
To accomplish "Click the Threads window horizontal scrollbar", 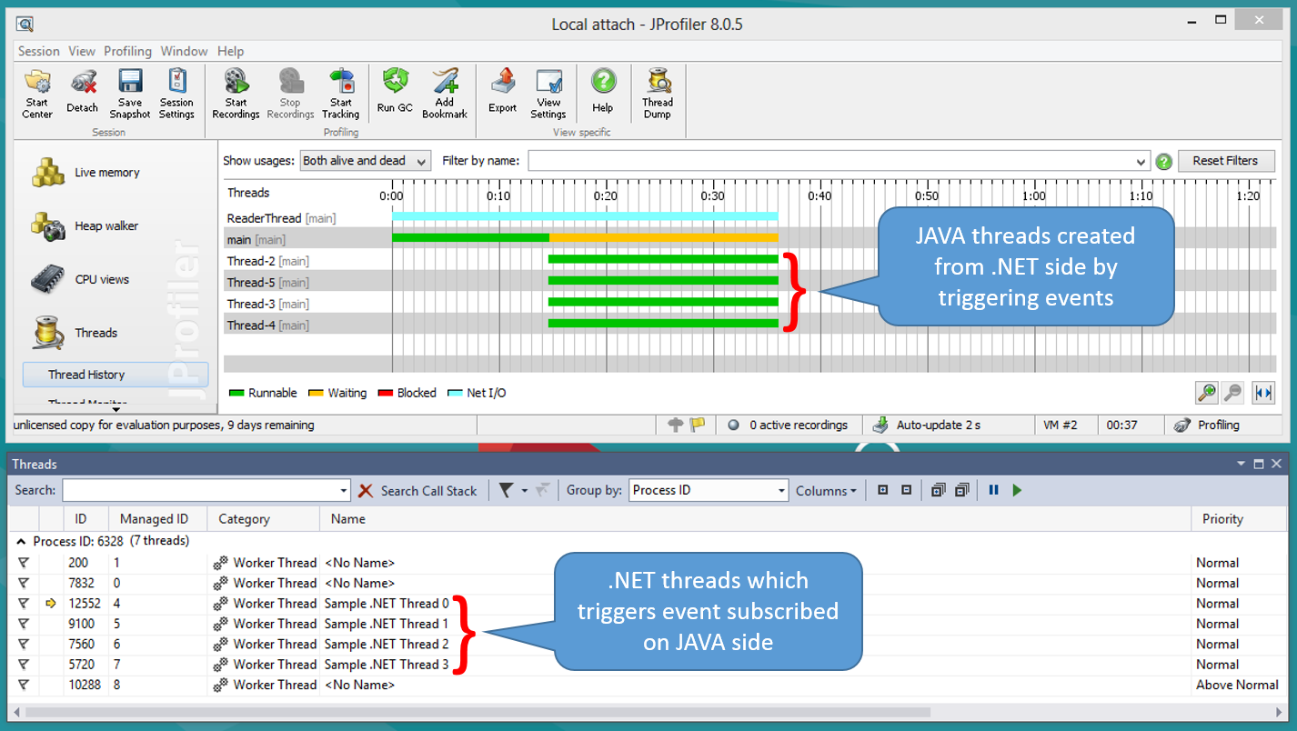I will pos(478,712).
